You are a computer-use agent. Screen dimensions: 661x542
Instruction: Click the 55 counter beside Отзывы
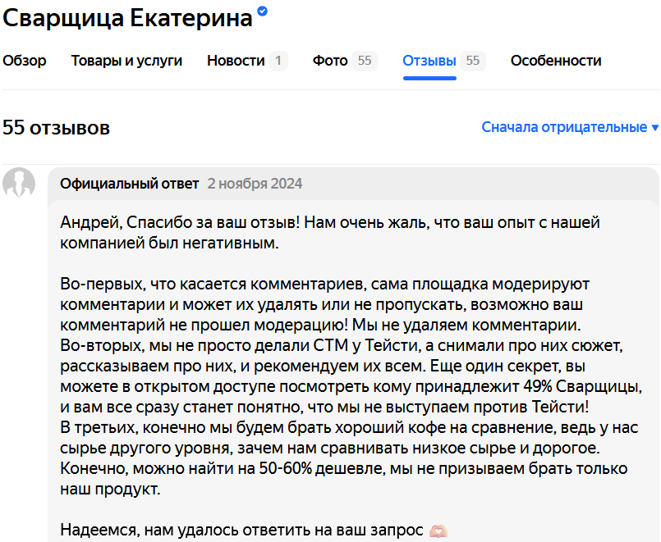[x=473, y=61]
